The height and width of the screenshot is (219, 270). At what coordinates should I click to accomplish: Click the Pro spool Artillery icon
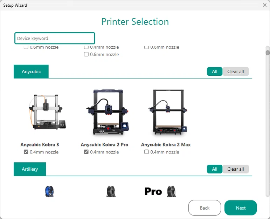coord(160,191)
